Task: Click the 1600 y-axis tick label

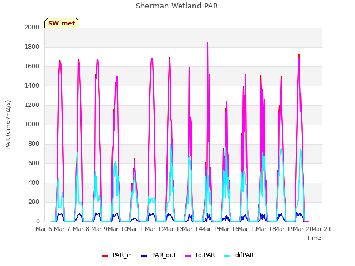Action: (x=32, y=66)
